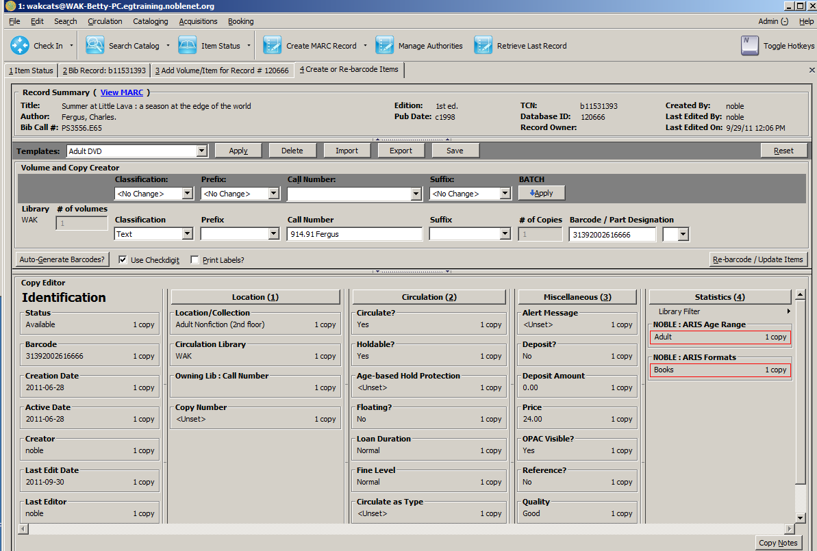The image size is (817, 551).
Task: Click the Loan Duration Normal value
Action: 429,450
